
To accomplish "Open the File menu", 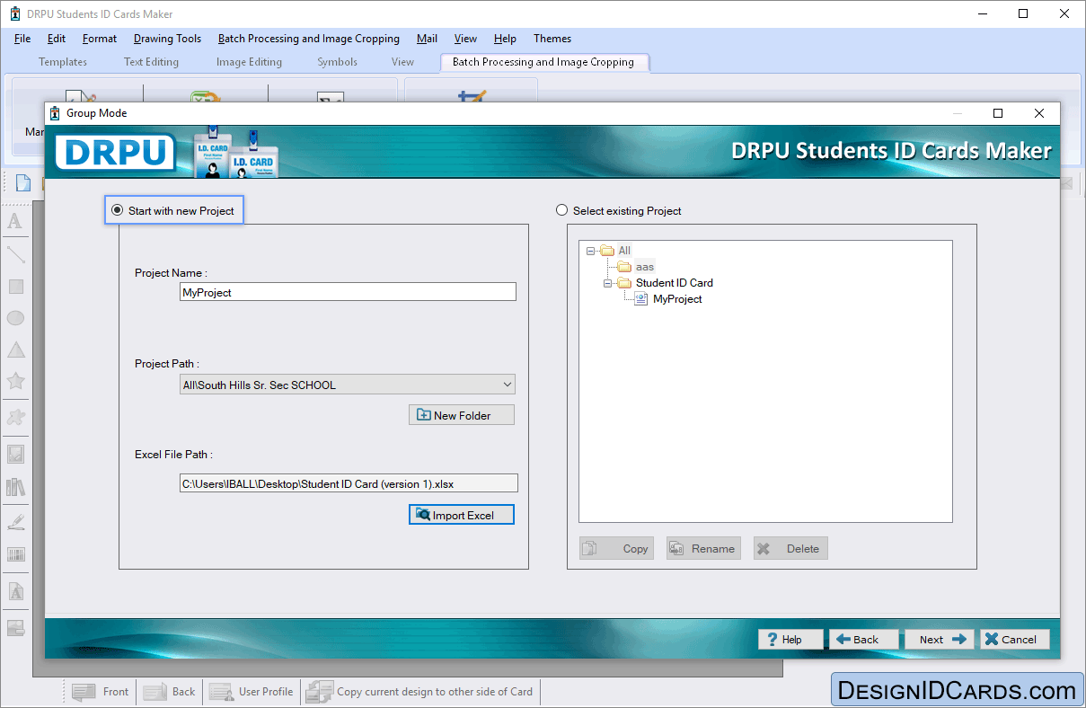I will click(22, 39).
